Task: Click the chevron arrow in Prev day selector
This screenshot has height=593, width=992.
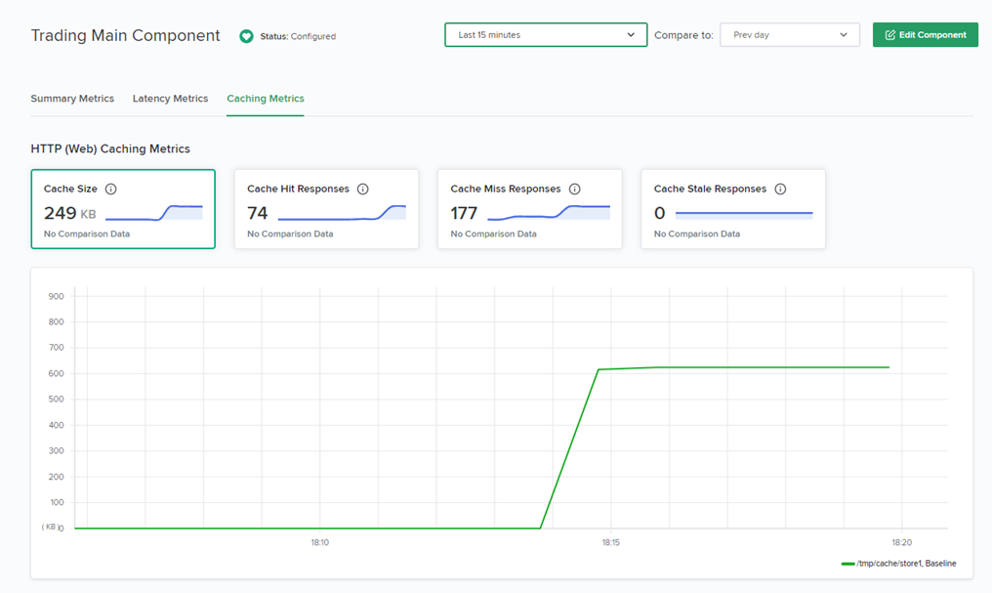Action: coord(844,35)
